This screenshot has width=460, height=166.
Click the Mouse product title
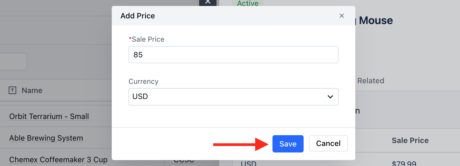[x=376, y=20]
